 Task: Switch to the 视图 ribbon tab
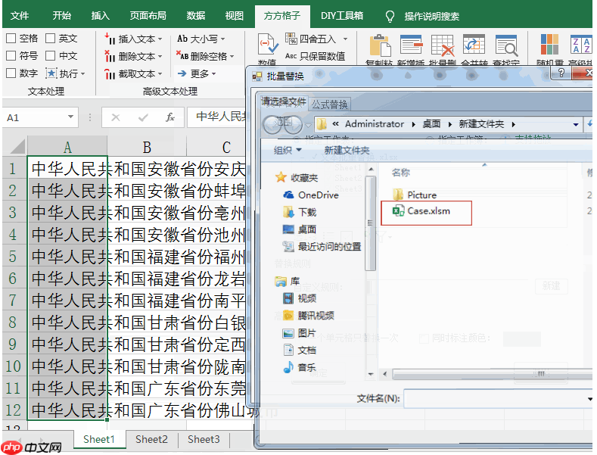pyautogui.click(x=234, y=16)
